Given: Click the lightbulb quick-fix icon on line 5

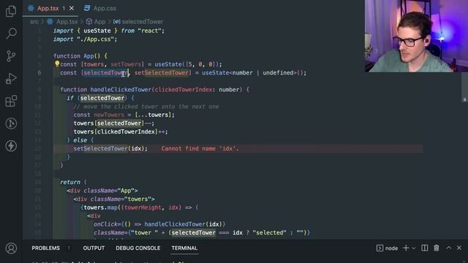Looking at the screenshot, I should pyautogui.click(x=57, y=64).
